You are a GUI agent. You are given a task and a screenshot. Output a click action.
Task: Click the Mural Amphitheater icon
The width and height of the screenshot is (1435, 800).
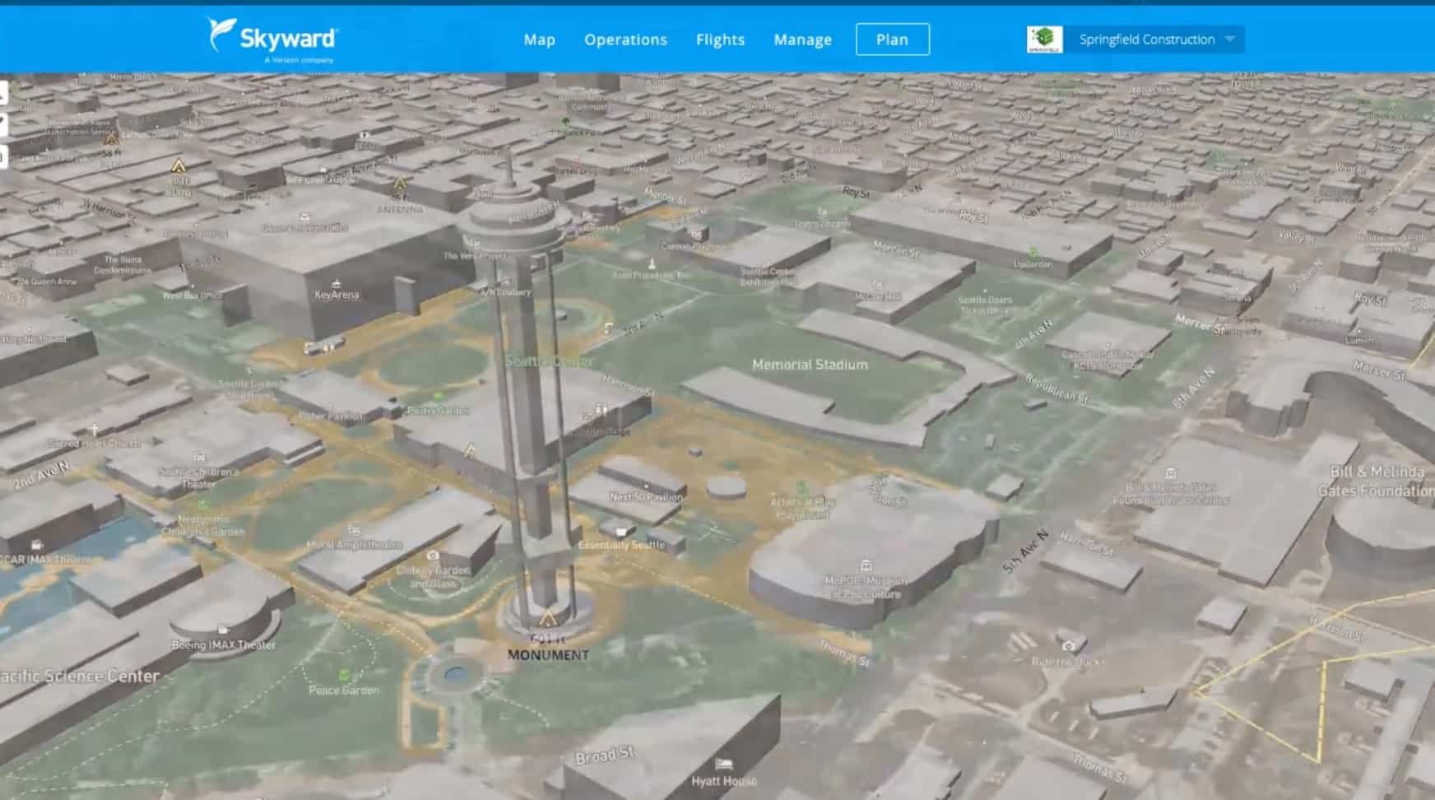[x=354, y=530]
